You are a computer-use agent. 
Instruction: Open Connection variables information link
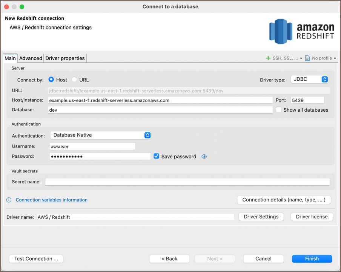coord(52,200)
